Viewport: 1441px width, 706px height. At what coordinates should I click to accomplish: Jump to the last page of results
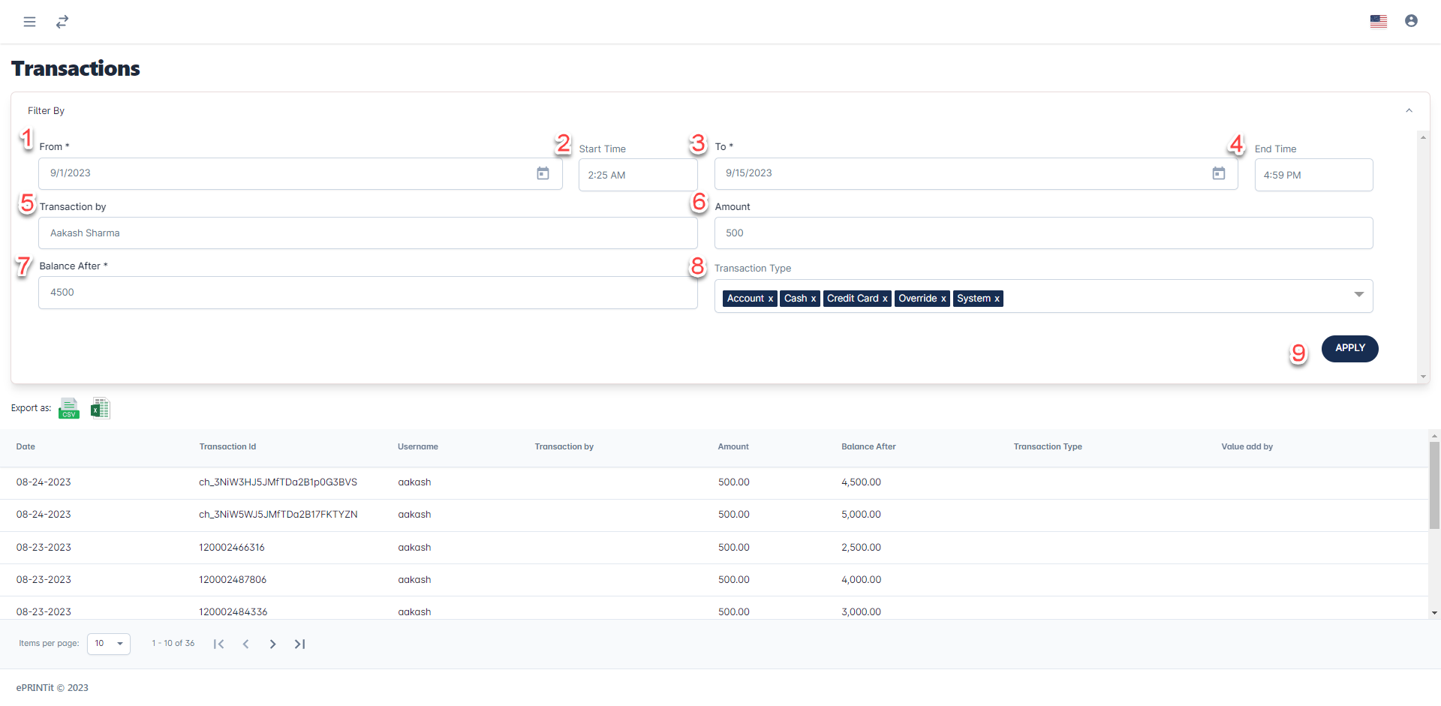(x=299, y=644)
